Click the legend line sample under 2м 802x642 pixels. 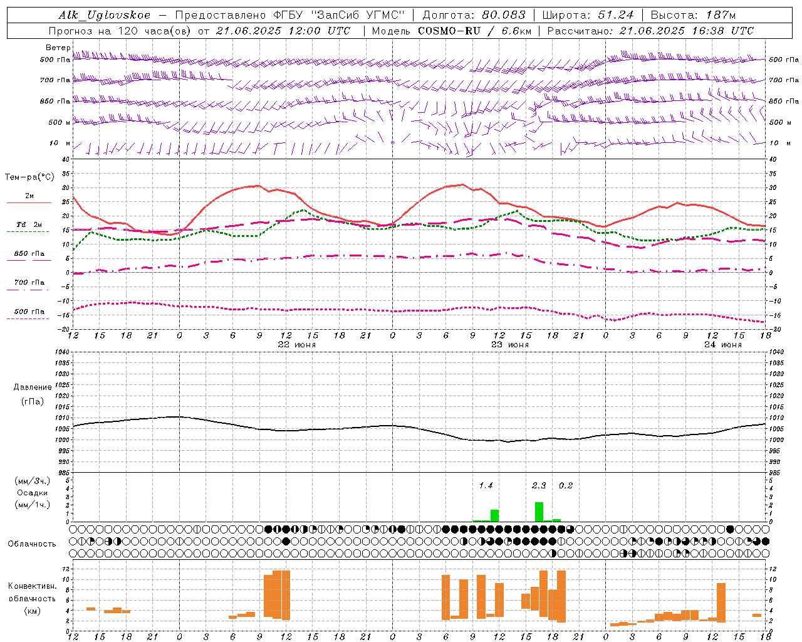coord(29,203)
